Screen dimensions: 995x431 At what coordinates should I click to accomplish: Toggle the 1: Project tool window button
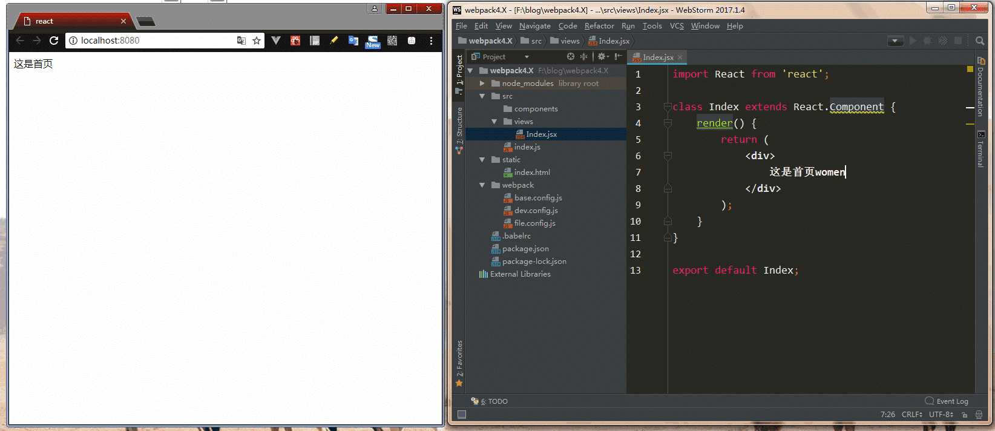459,74
